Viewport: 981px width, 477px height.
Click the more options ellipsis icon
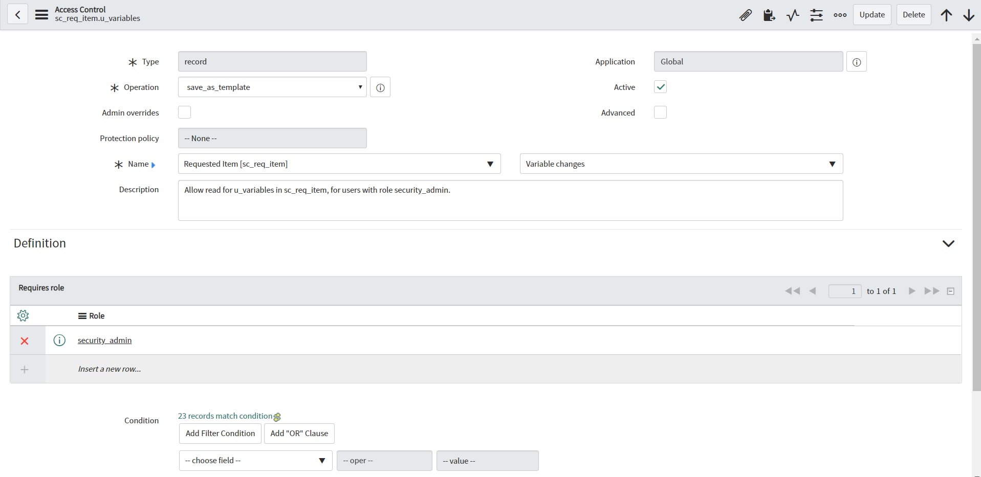(839, 15)
